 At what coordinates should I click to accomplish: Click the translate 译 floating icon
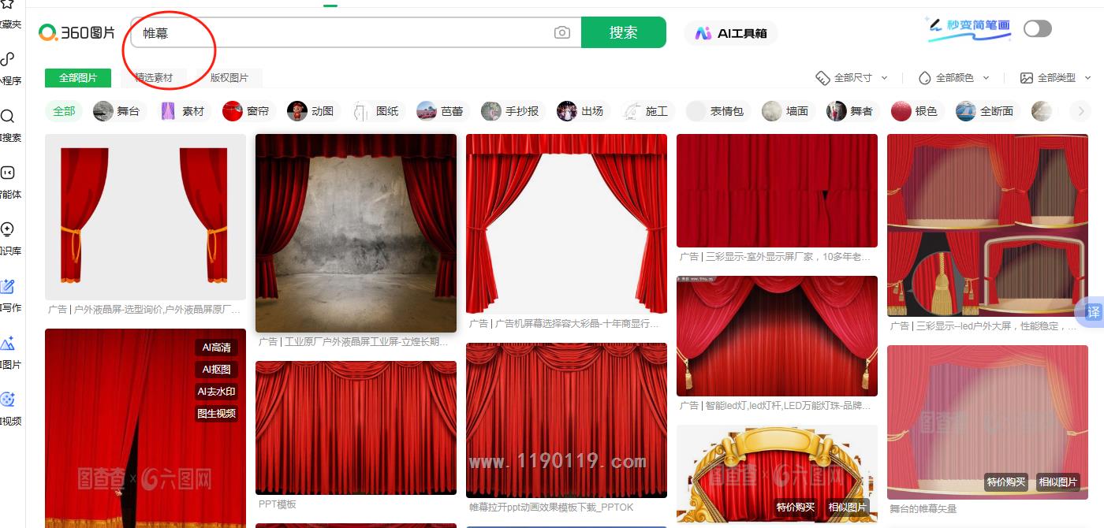pos(1093,312)
